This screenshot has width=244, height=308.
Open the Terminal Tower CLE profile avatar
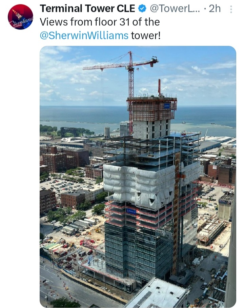tap(20, 17)
